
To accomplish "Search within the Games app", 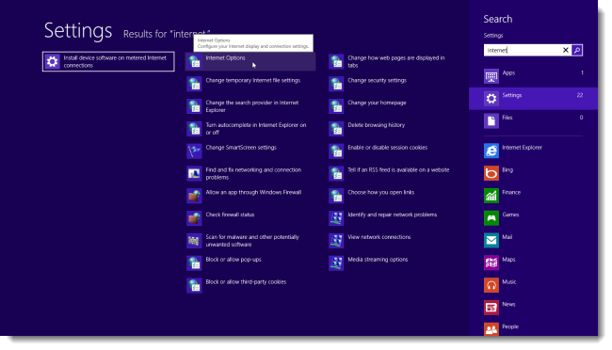I will coord(533,217).
